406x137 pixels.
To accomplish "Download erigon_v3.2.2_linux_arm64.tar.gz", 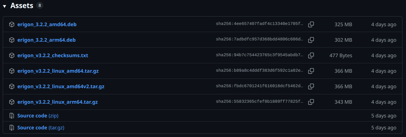I will tap(57, 102).
